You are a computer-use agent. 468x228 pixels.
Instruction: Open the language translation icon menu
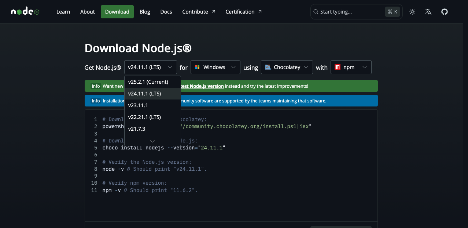coord(428,12)
